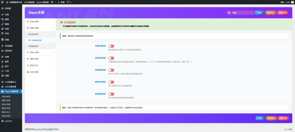Open 高级&设置 in the sidebar submenu
This screenshot has width=295, height=132.
(6, 100)
